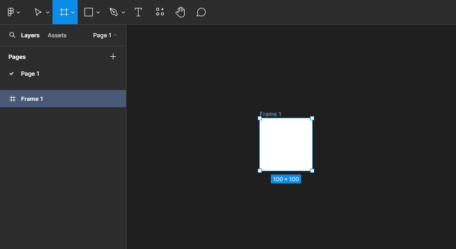Click the bottom-left resize handle of frame
Image resolution: width=456 pixels, height=249 pixels.
click(260, 171)
